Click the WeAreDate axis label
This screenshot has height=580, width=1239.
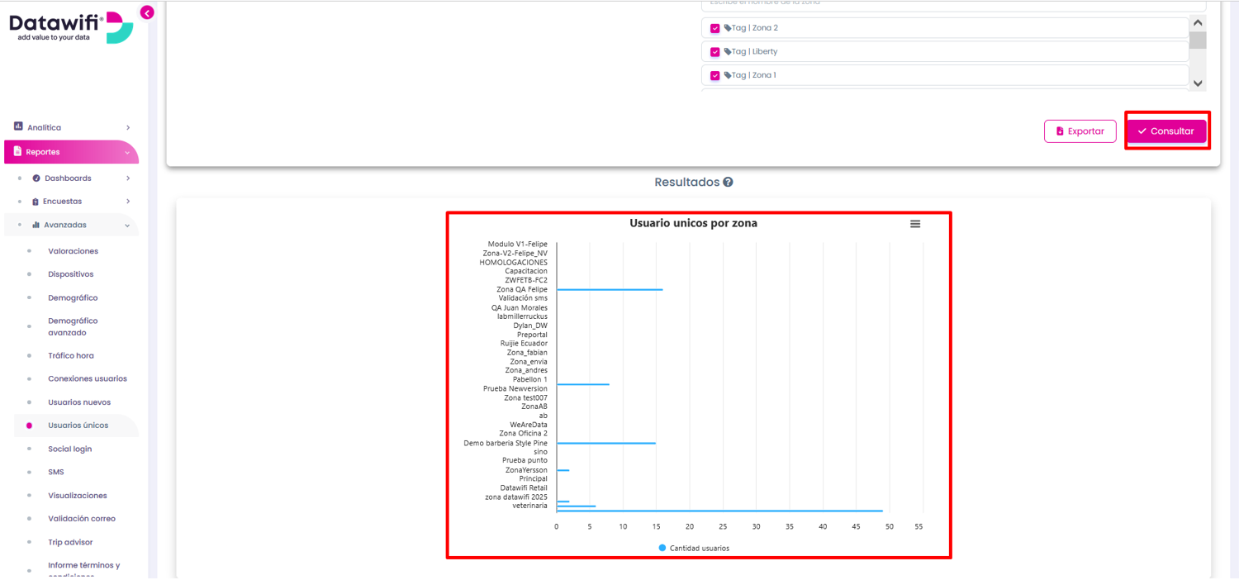click(529, 425)
